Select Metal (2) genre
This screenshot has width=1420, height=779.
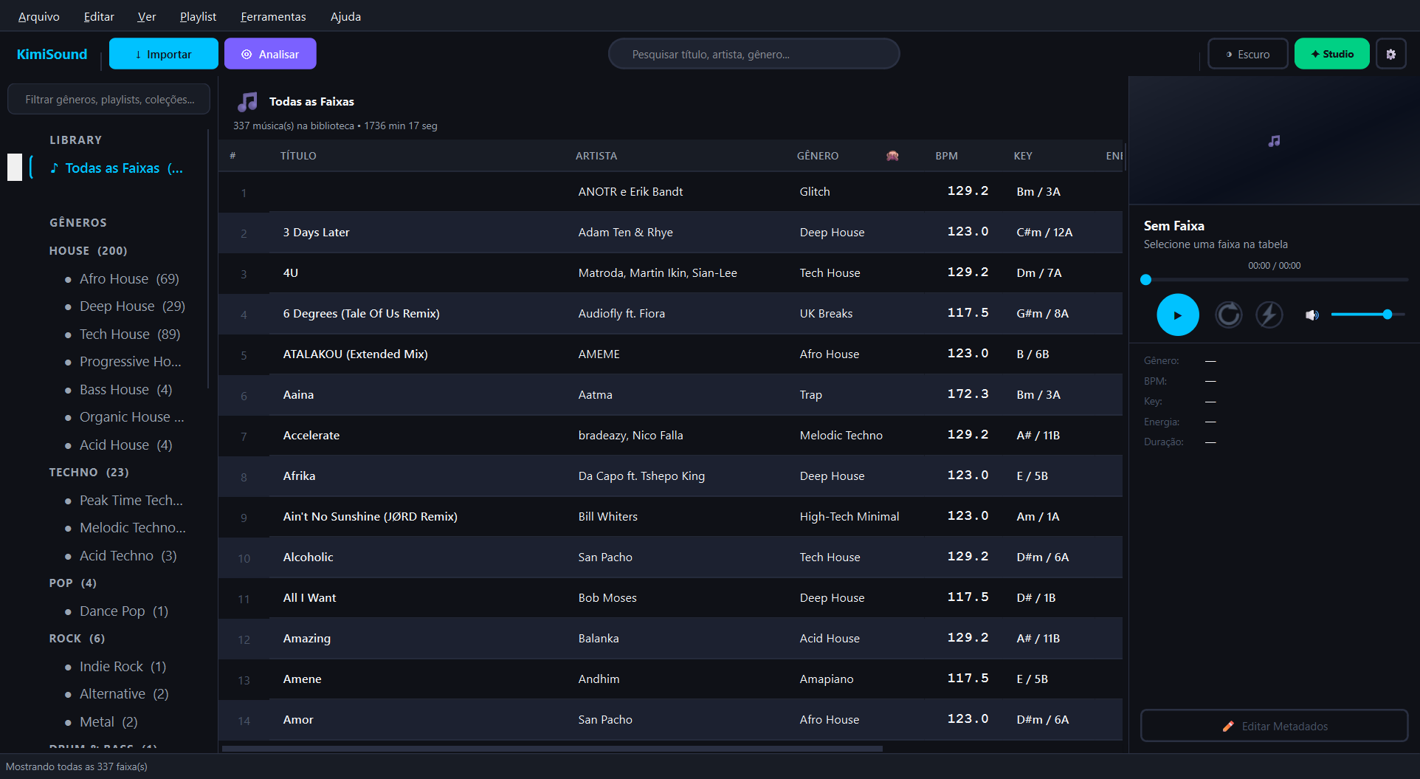pos(108,722)
